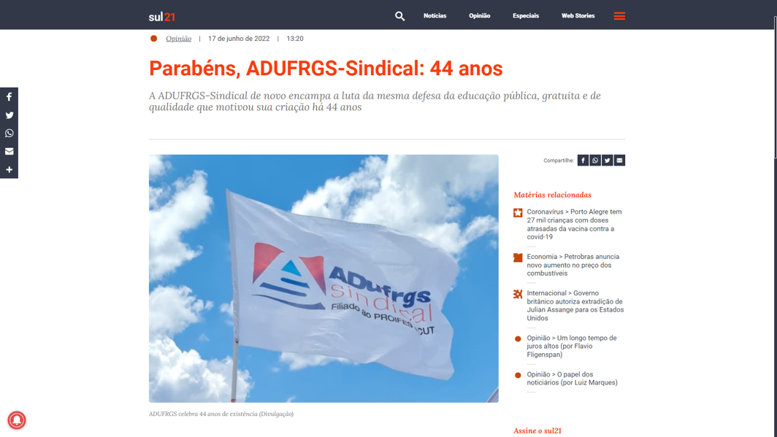Click orange dot beside Opinião breadcrumb
Screen dimensions: 777x437
(153, 39)
